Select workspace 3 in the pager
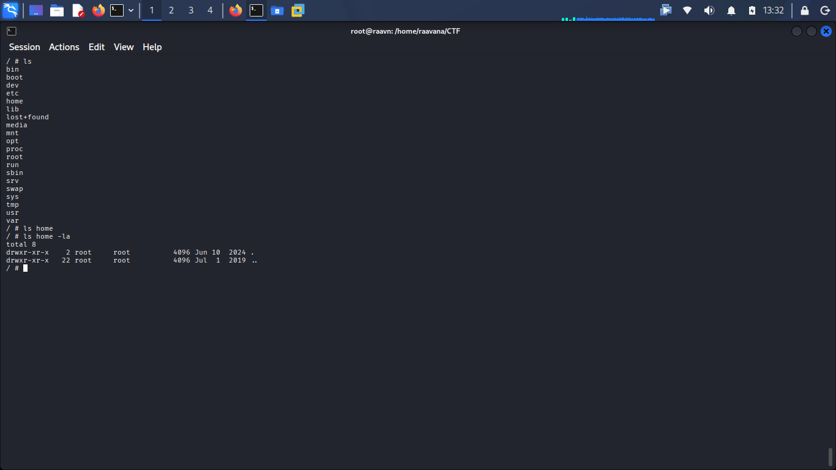Image resolution: width=836 pixels, height=470 pixels. tap(191, 10)
